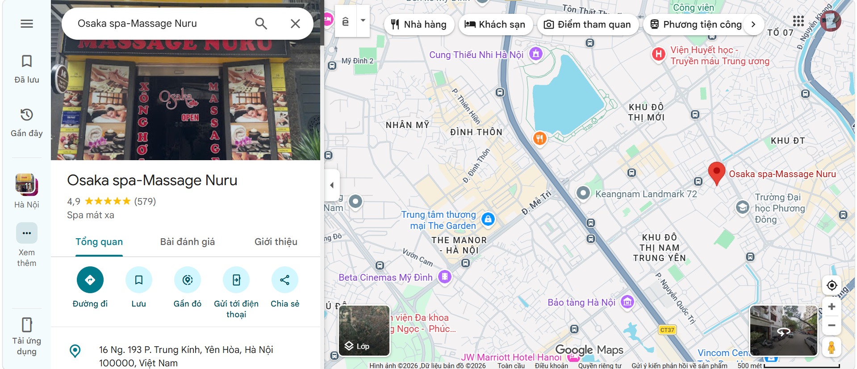
Task: Show more category chips with the chevron
Action: [x=753, y=25]
